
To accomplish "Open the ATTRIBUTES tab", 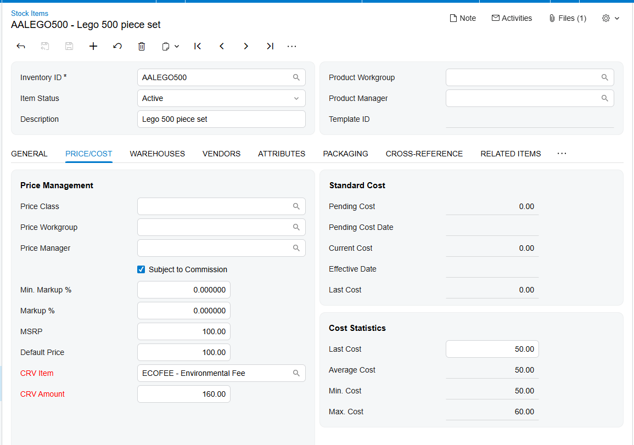I will (282, 154).
